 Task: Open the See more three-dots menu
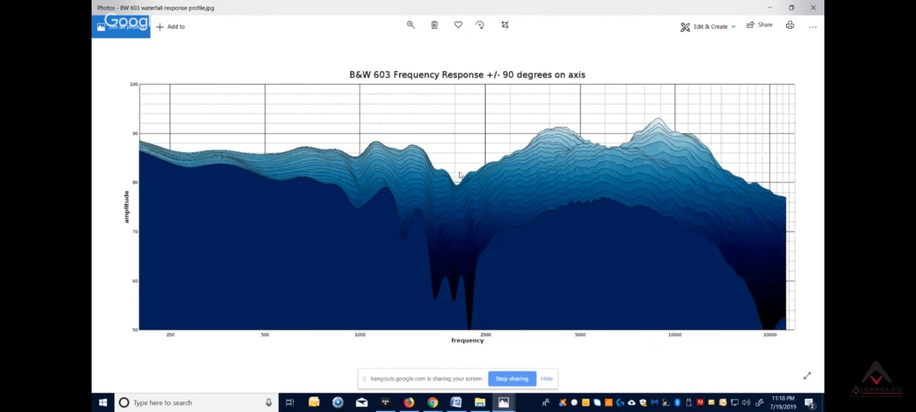coord(813,27)
